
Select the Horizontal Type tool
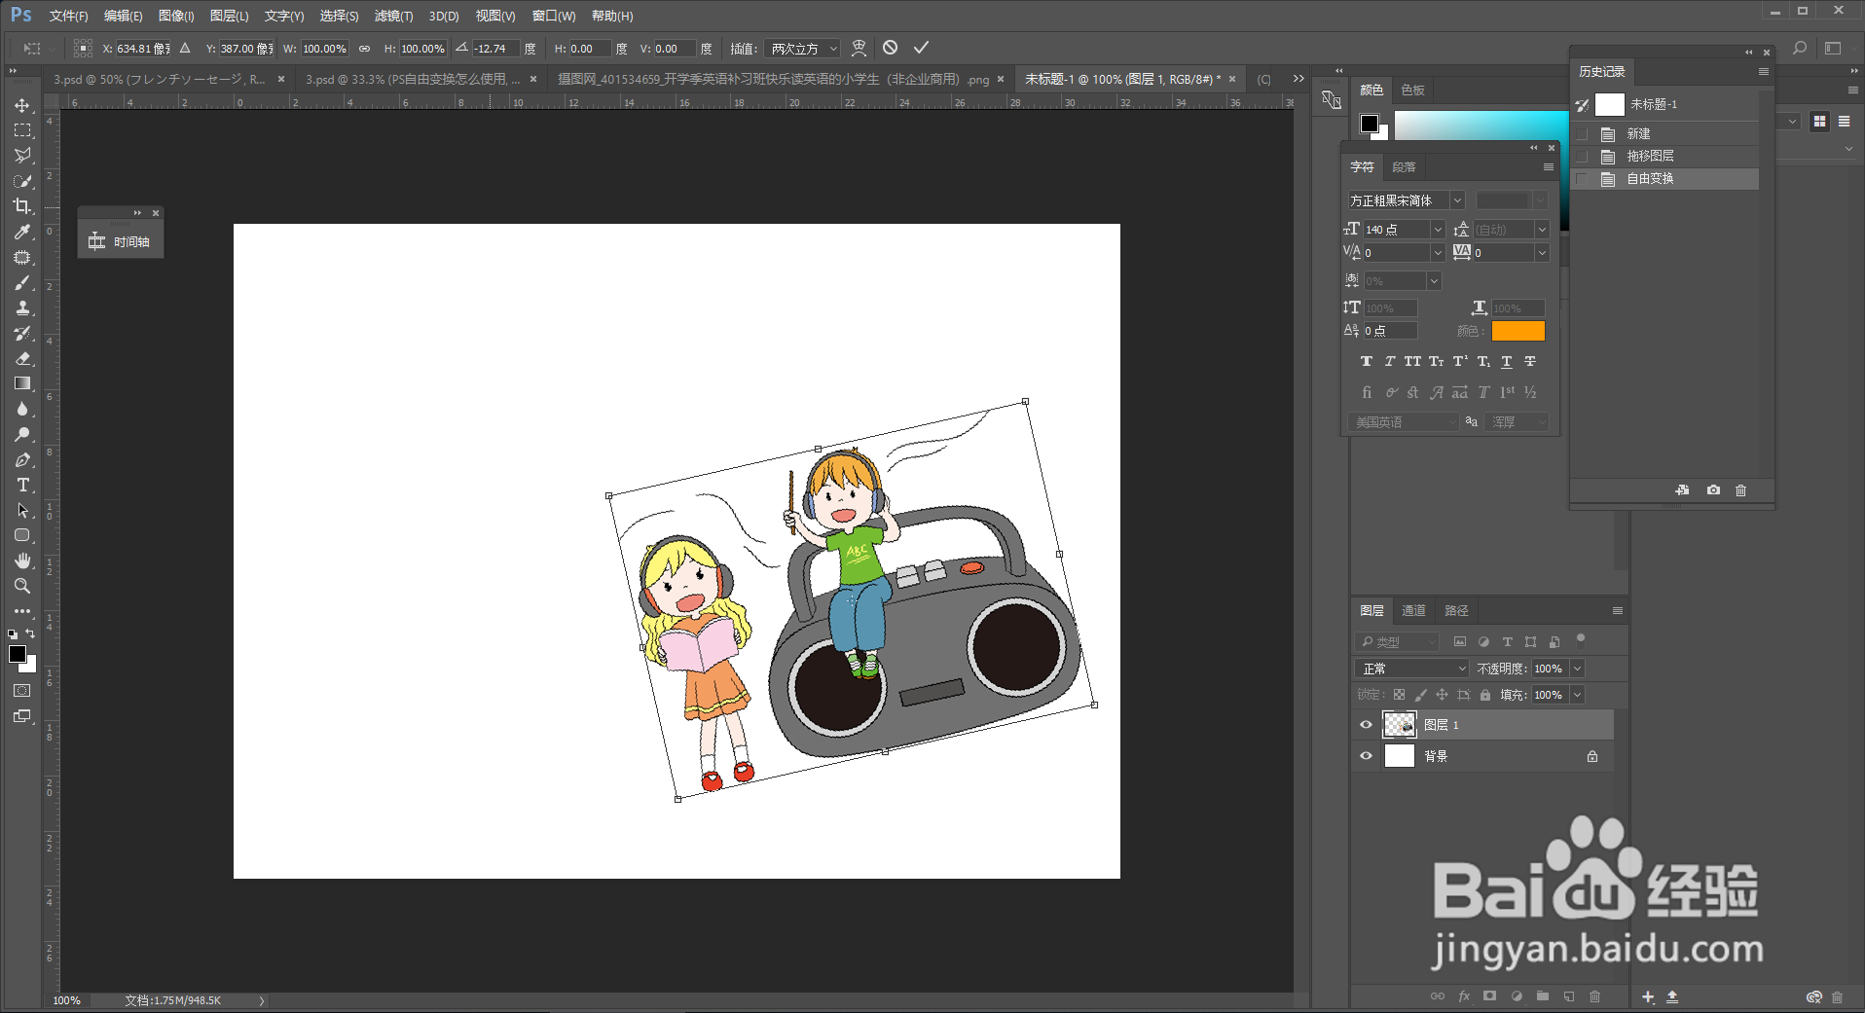[x=22, y=485]
